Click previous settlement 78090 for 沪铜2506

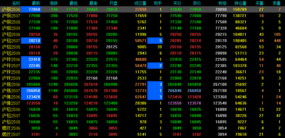point(221,10)
